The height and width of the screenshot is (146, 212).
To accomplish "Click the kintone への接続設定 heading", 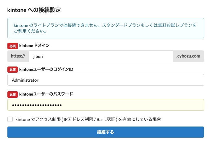I will 34,10.
